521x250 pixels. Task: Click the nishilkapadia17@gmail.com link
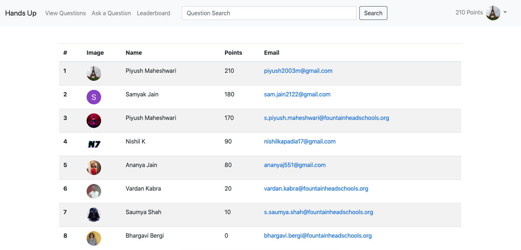(x=300, y=142)
